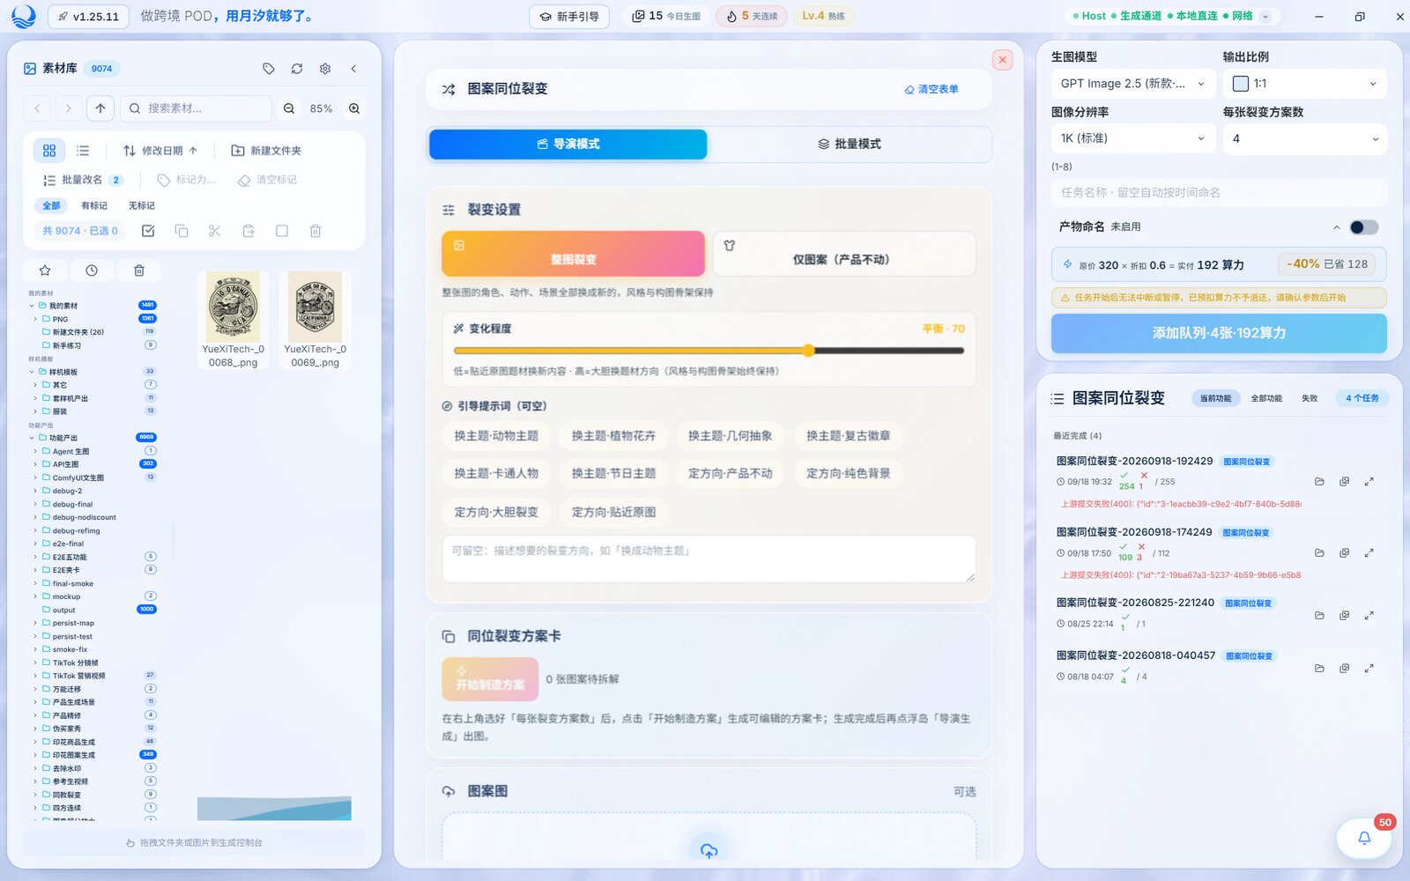Switch asset library to list view
This screenshot has width=1410, height=881.
point(83,151)
